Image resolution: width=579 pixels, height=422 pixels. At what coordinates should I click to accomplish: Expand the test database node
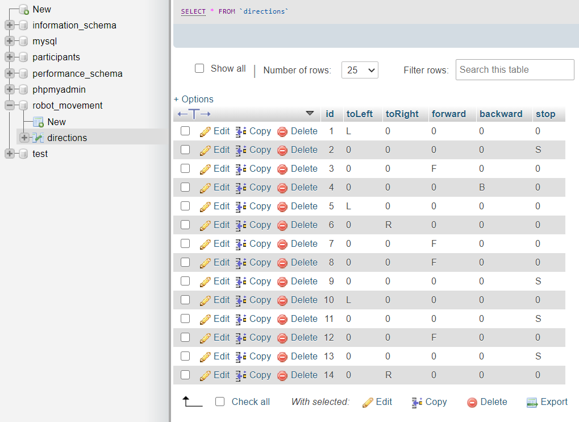pyautogui.click(x=10, y=154)
